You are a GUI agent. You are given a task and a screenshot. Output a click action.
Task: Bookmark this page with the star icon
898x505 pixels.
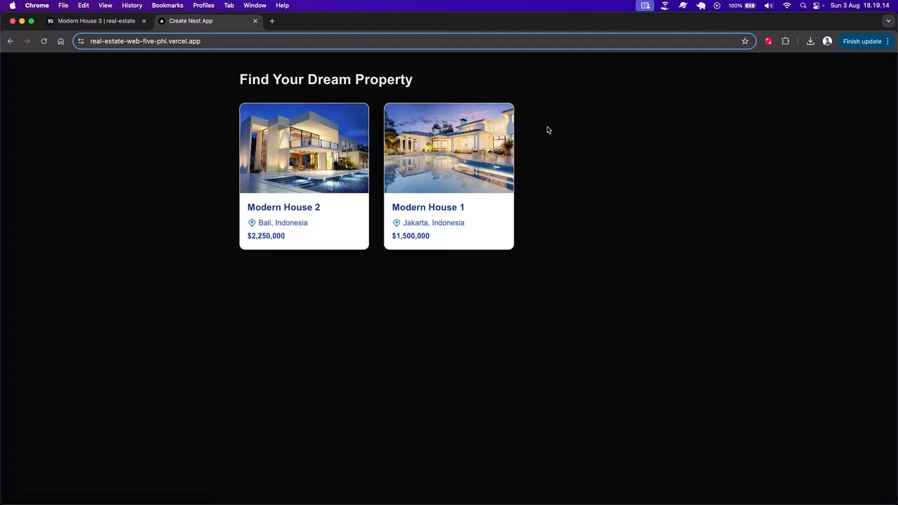[x=745, y=41]
